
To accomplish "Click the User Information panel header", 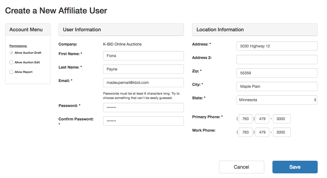I will [121, 30].
